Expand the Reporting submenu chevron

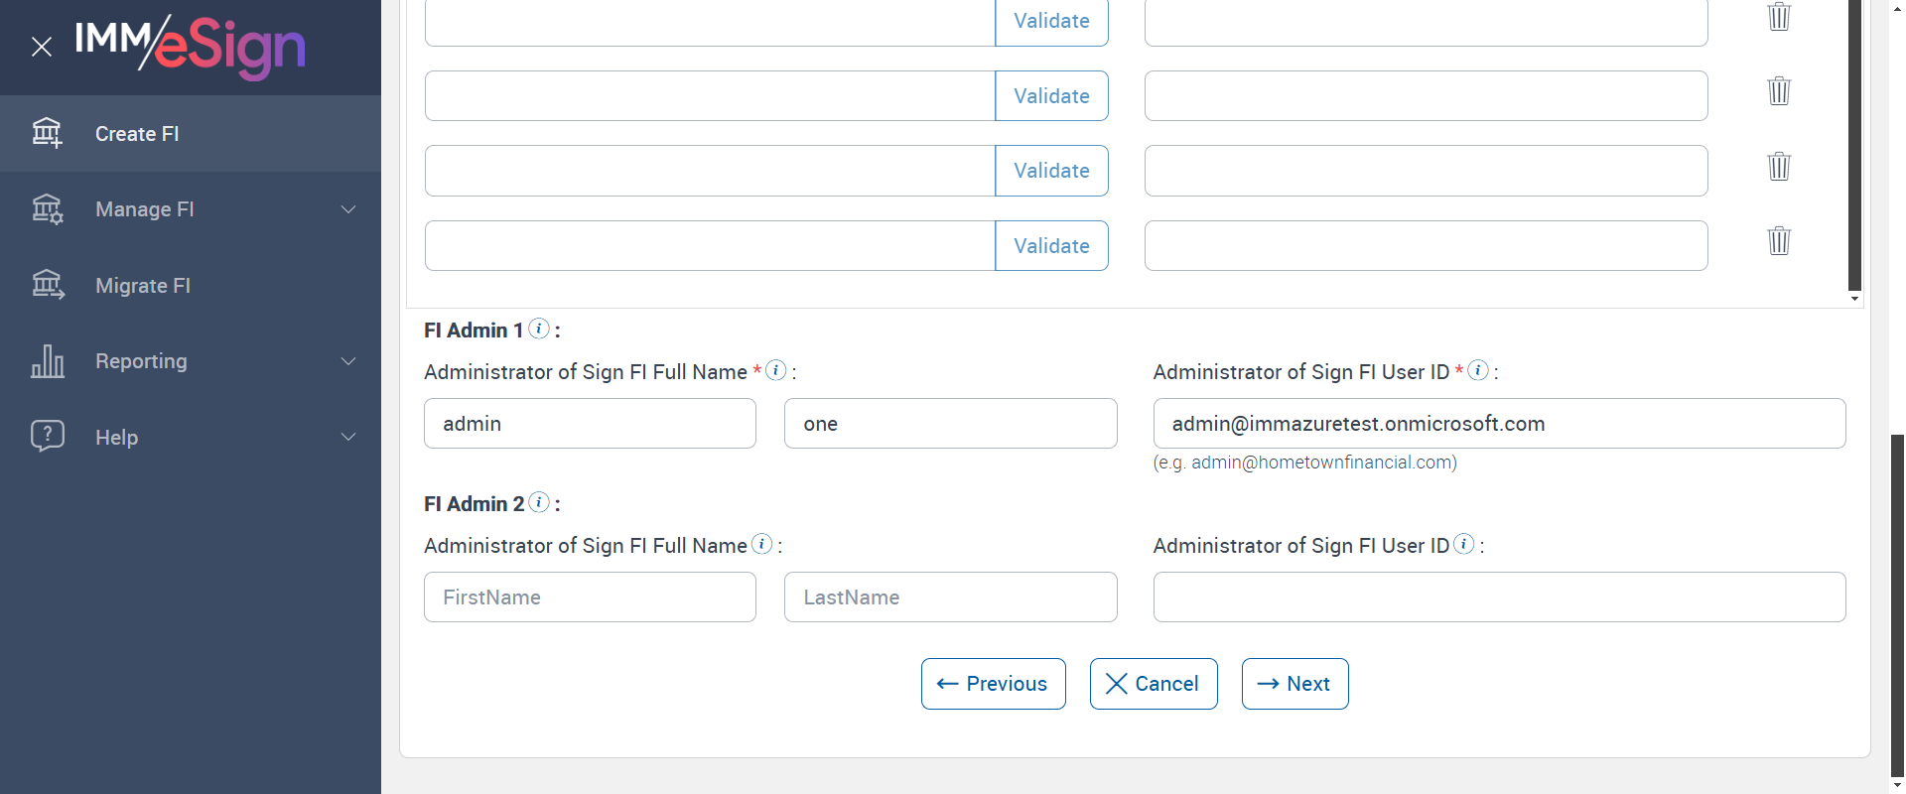pos(348,361)
